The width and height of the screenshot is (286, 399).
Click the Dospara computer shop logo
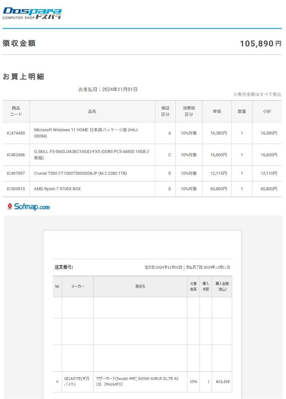click(32, 14)
